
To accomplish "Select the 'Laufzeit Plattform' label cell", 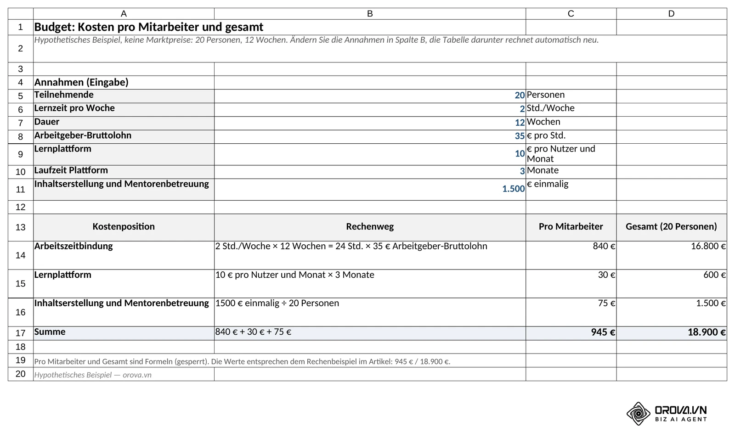I will coord(124,172).
